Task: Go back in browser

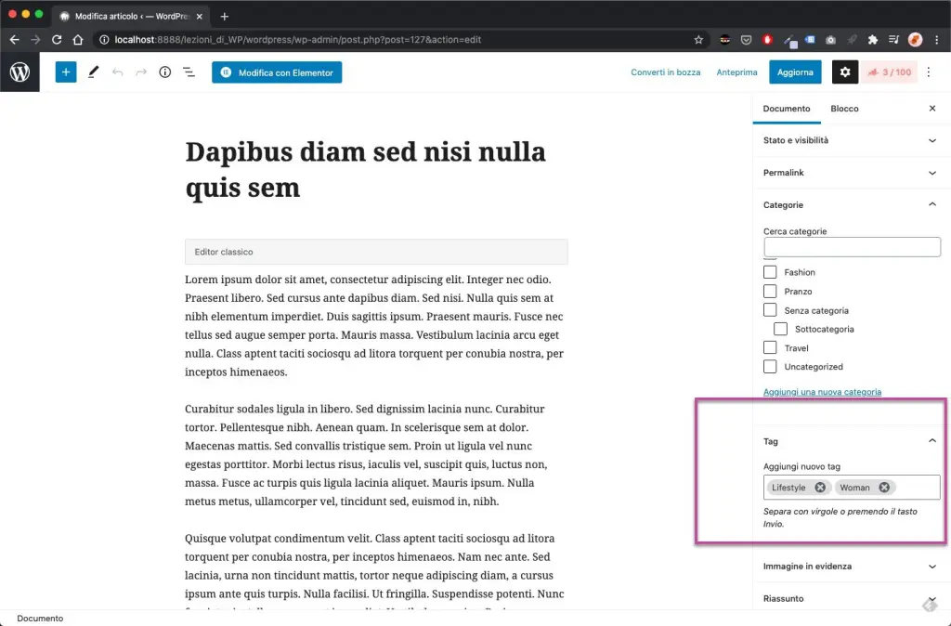Action: coord(15,39)
